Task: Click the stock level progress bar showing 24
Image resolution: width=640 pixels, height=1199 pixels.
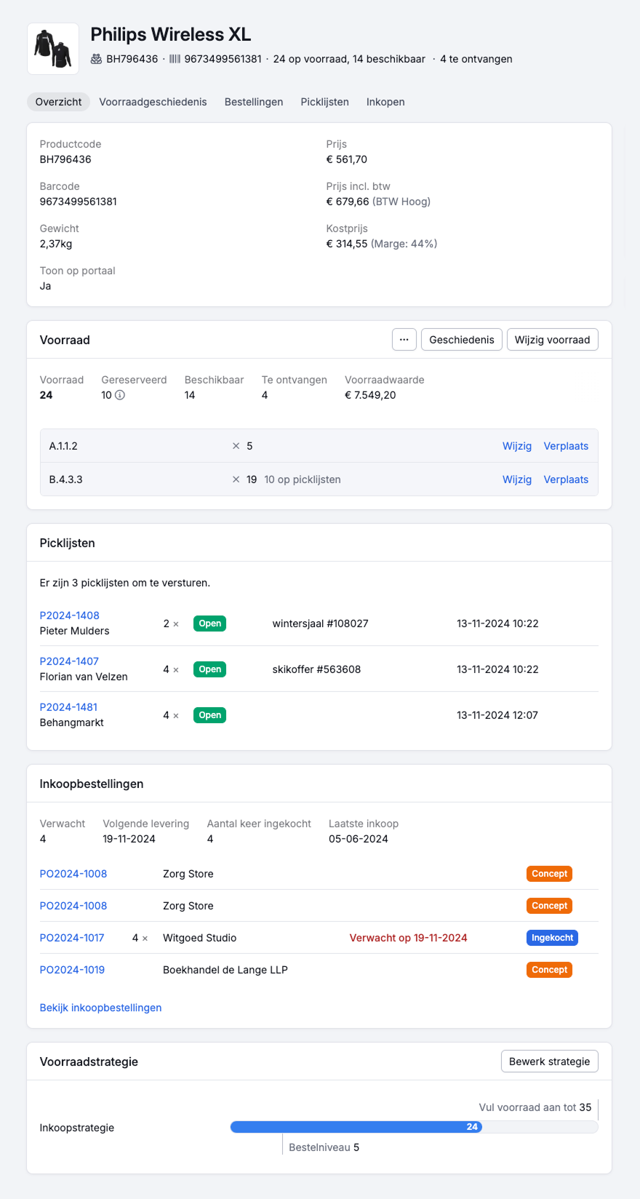Action: 415,1127
